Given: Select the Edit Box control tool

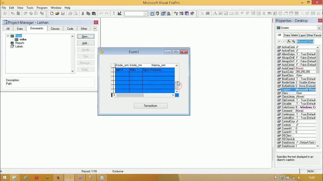Looking at the screenshot, I should click(x=226, y=14).
